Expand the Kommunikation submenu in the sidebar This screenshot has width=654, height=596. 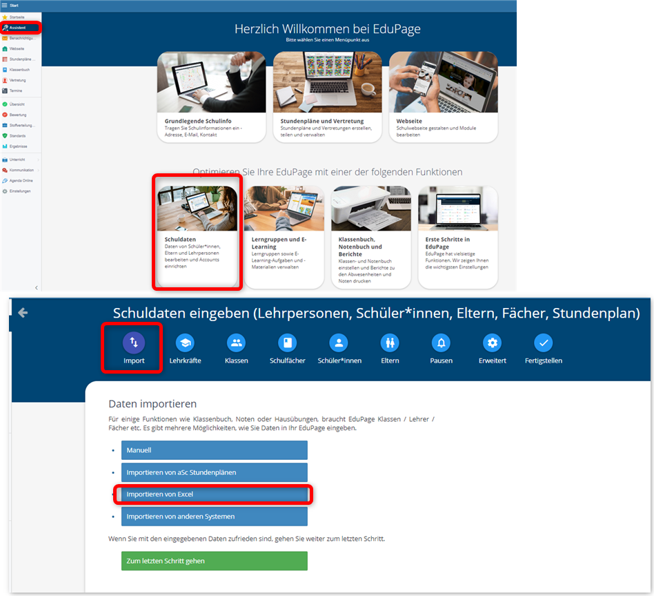38,170
